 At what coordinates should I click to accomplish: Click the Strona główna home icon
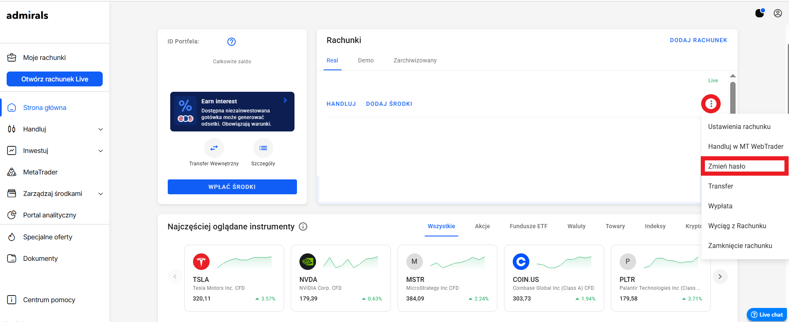(12, 107)
